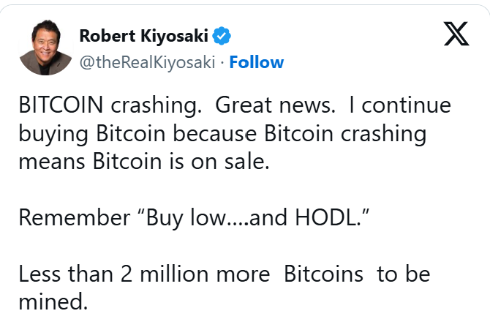Image resolution: width=490 pixels, height=319 pixels.
Task: Click the Robert Kiyosaki display name
Action: click(143, 35)
